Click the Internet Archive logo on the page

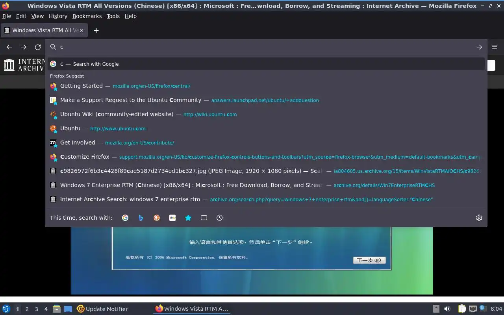[x=24, y=65]
